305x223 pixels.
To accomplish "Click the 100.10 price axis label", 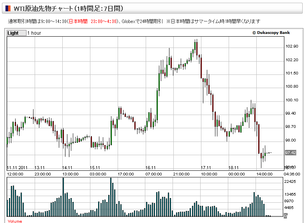I will click(292, 100).
